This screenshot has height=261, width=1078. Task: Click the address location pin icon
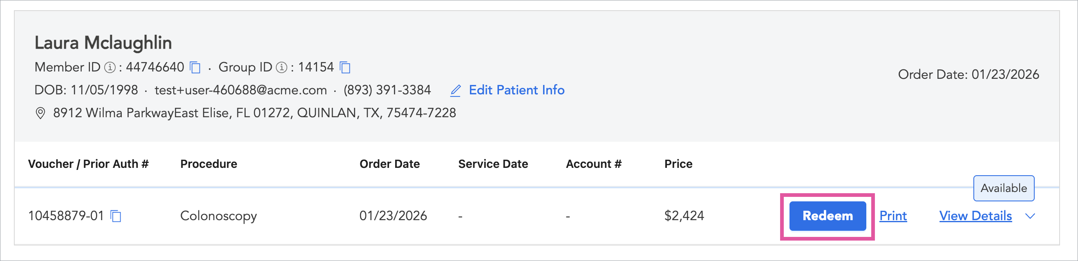pyautogui.click(x=40, y=113)
